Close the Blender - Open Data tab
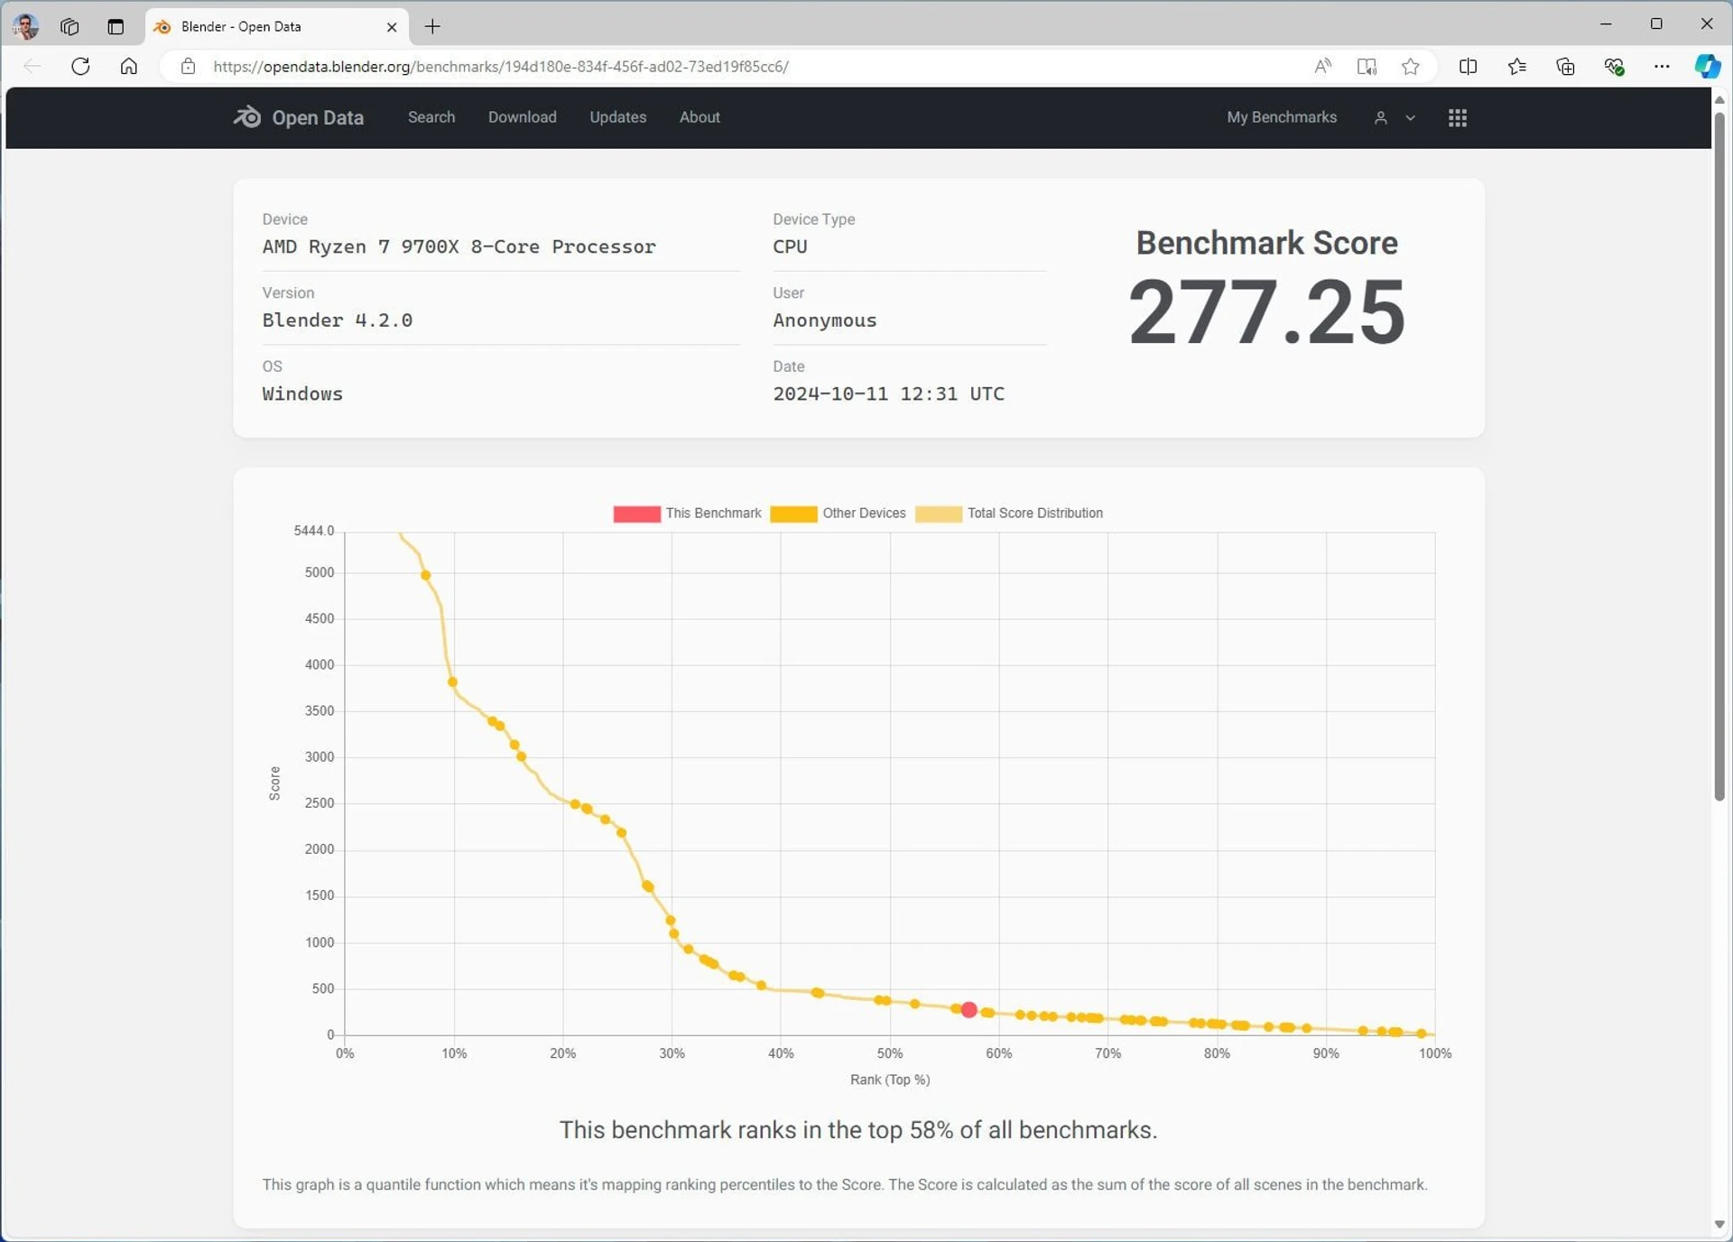Screen dimensions: 1733x1242 pos(392,27)
